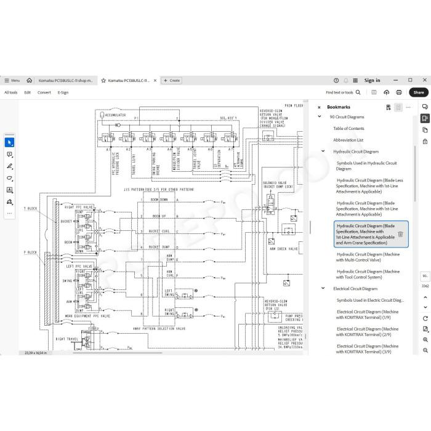Open KOMTRAX Terminal (3/9) bookmark

[367, 349]
